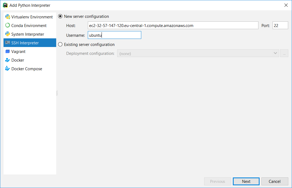
Task: Click the Docker Compose icon
Action: (x=8, y=69)
